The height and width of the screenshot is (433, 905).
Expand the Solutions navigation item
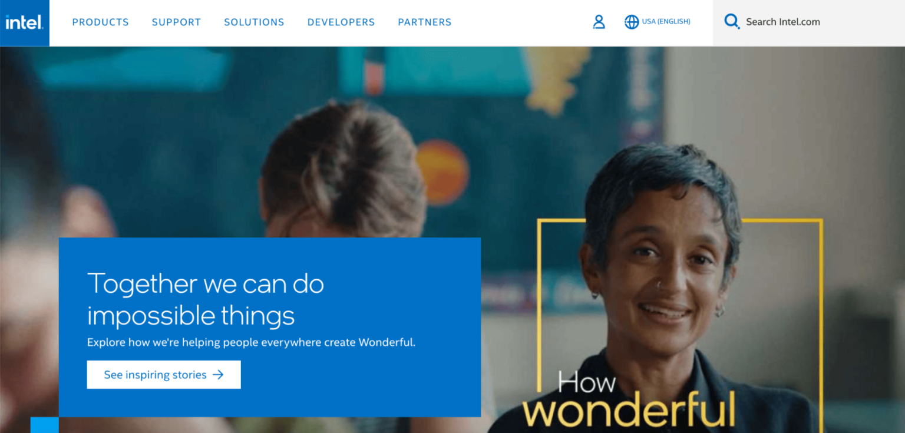click(254, 22)
